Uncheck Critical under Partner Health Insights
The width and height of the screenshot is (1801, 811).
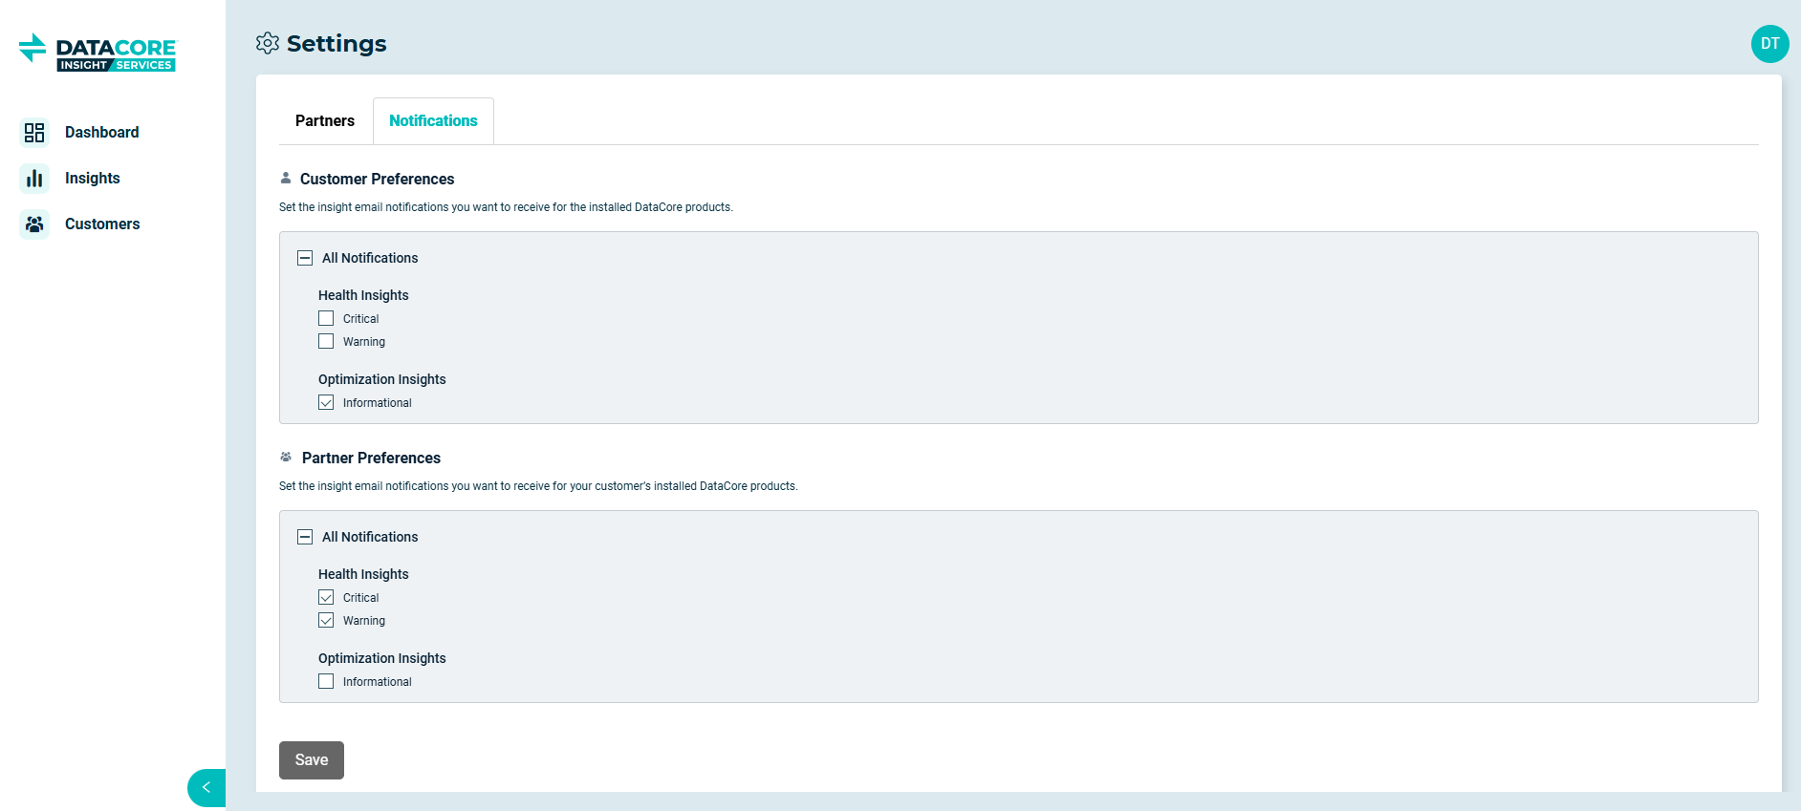(x=326, y=598)
